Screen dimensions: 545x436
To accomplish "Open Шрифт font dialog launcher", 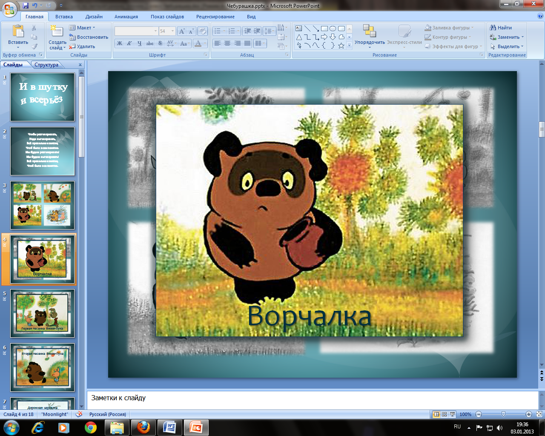I will tap(206, 55).
